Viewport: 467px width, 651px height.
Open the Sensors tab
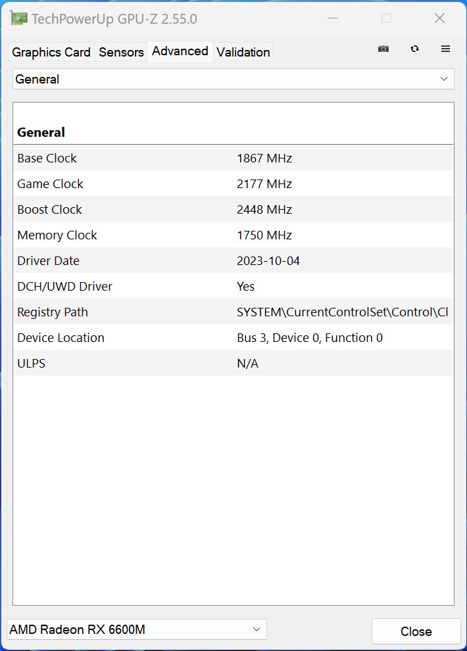click(x=121, y=52)
